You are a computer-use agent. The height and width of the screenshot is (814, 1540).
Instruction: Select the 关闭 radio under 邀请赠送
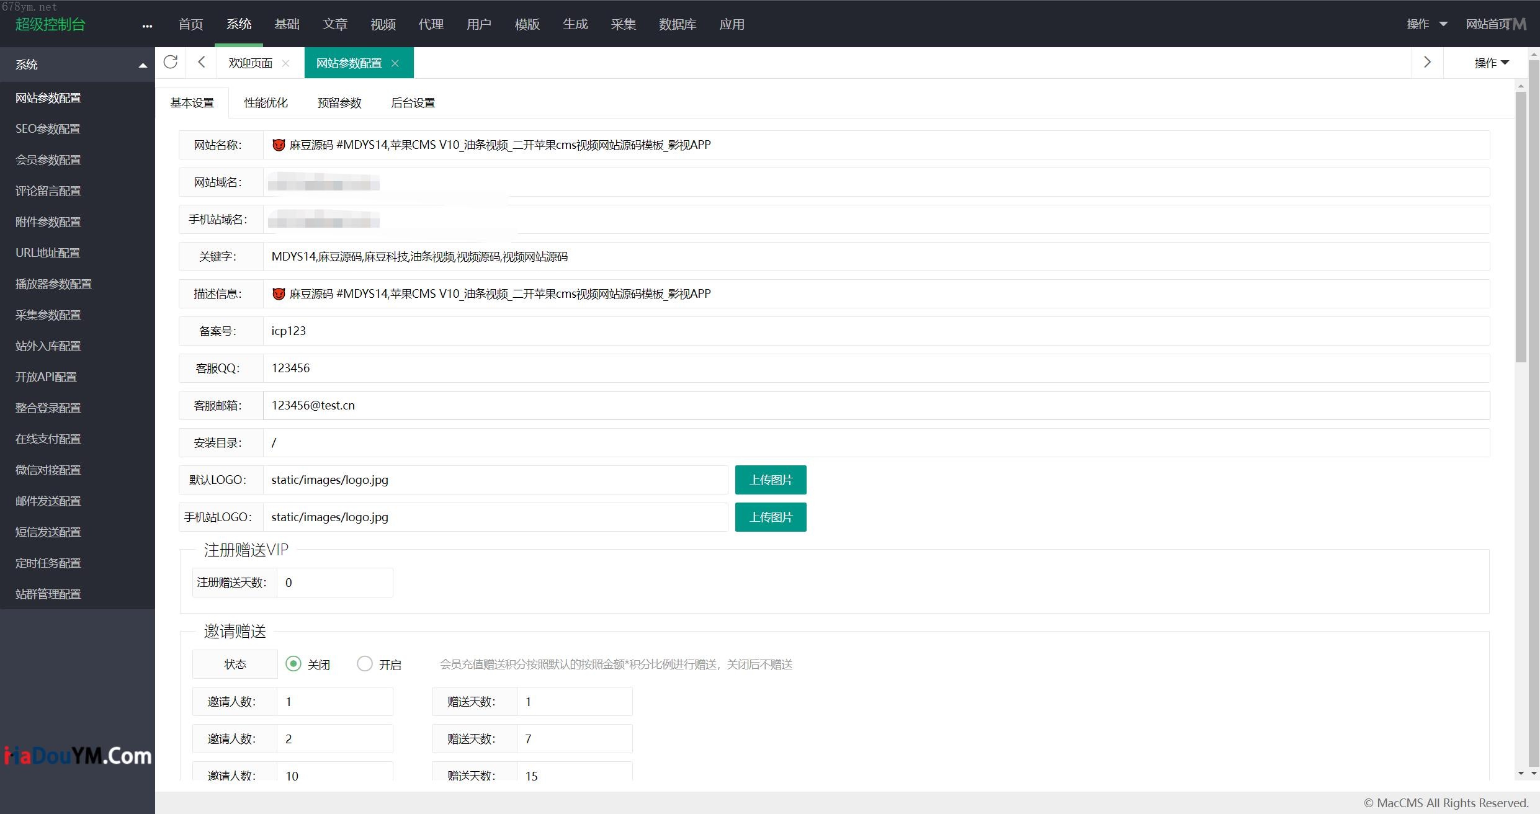[293, 664]
